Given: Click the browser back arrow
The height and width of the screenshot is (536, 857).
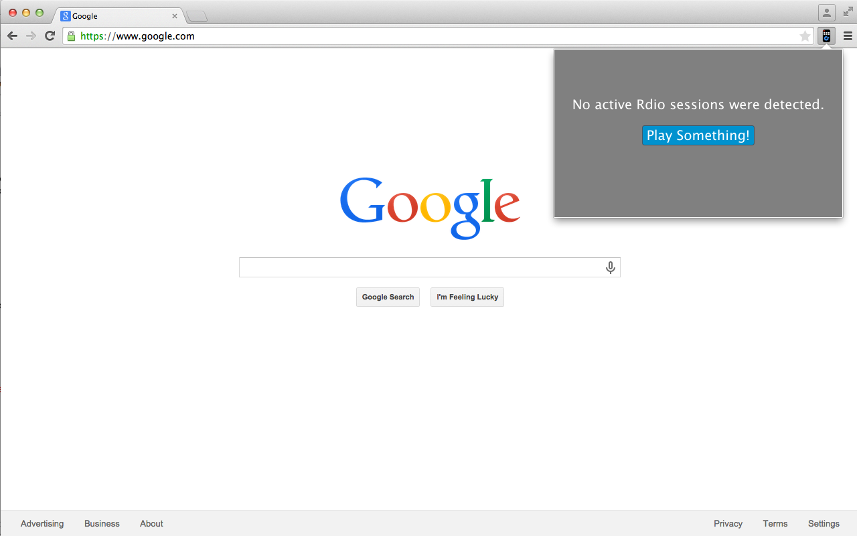Looking at the screenshot, I should coord(12,36).
